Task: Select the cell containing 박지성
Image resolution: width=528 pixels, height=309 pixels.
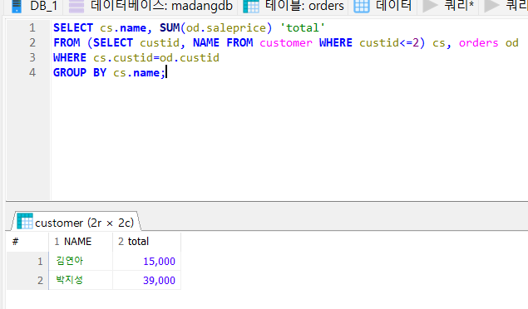Action: pos(81,280)
